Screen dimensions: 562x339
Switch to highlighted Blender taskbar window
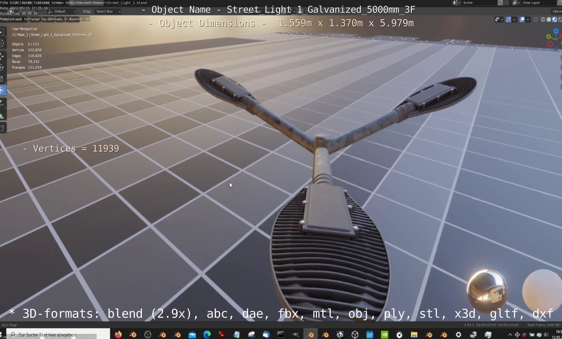coord(310,334)
